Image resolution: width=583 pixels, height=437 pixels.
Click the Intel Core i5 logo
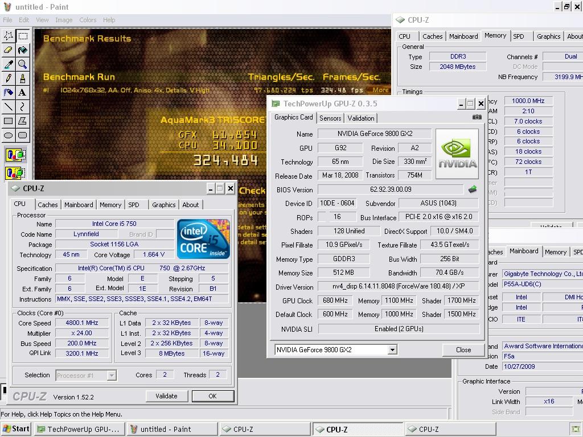point(203,239)
